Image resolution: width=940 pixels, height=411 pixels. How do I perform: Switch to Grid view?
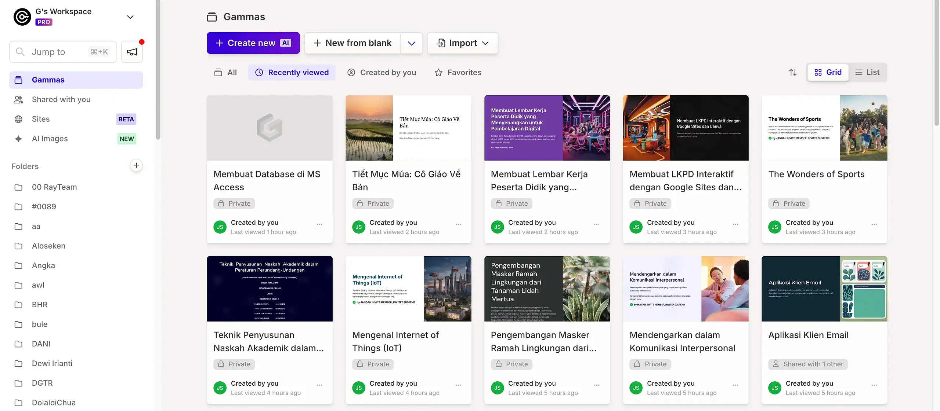click(x=828, y=72)
